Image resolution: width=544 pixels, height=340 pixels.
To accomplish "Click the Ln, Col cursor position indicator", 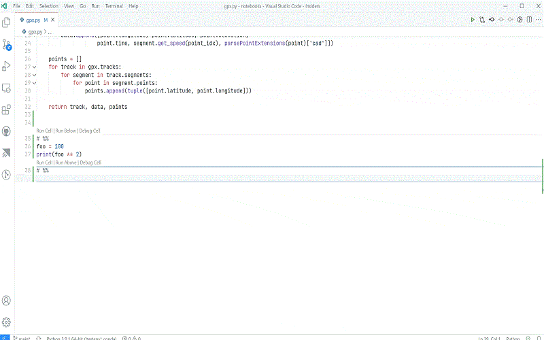I will [489, 338].
